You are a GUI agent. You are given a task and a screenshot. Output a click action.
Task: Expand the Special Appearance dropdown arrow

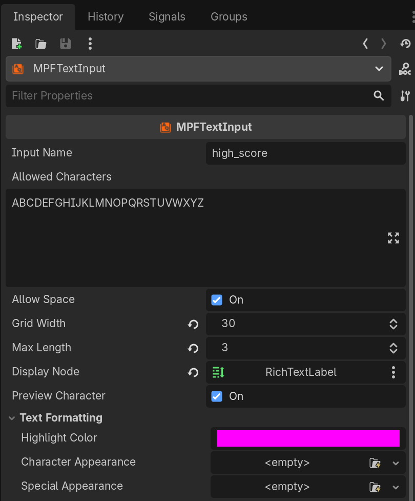396,487
